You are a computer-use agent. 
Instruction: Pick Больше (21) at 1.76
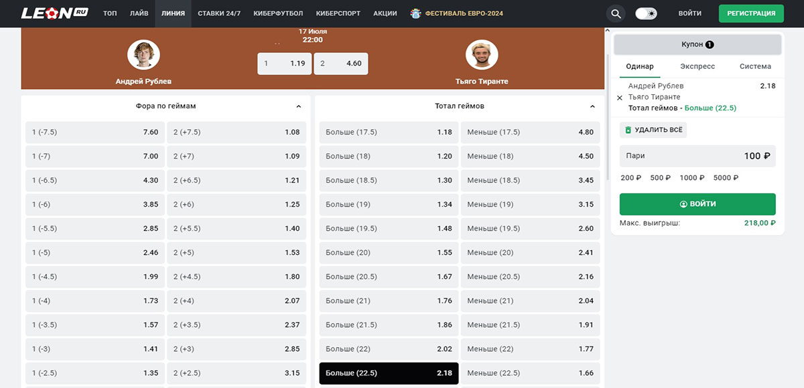tap(389, 301)
